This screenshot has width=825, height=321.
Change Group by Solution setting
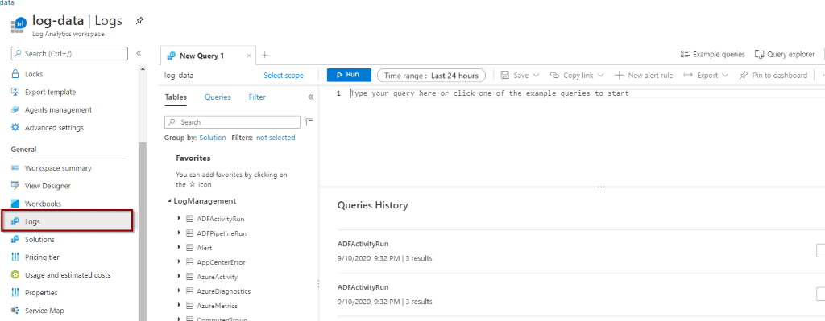pyautogui.click(x=212, y=138)
